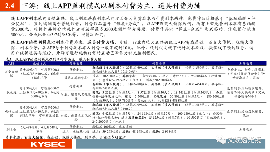Click "付费剧本" in the 戏精大侦探 row

(76, 107)
